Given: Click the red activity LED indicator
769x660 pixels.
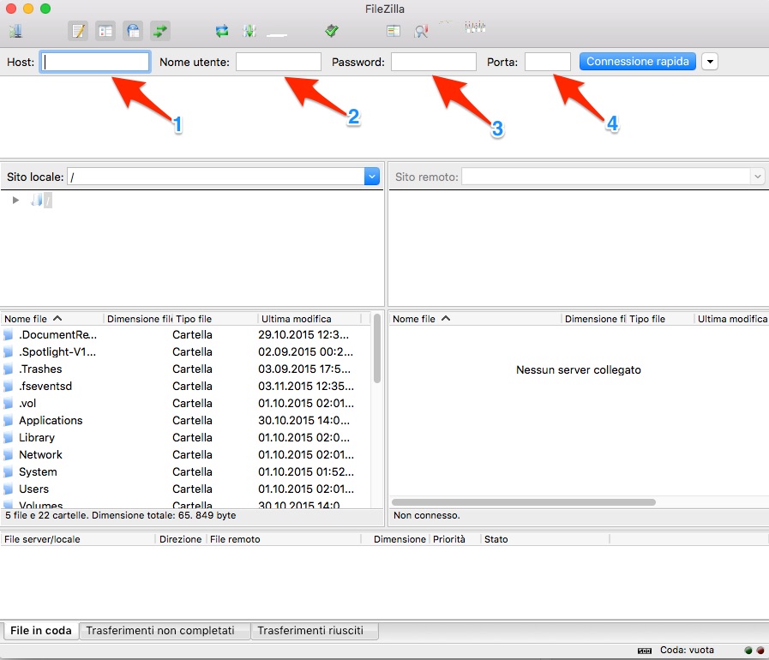Looking at the screenshot, I should coord(760,651).
